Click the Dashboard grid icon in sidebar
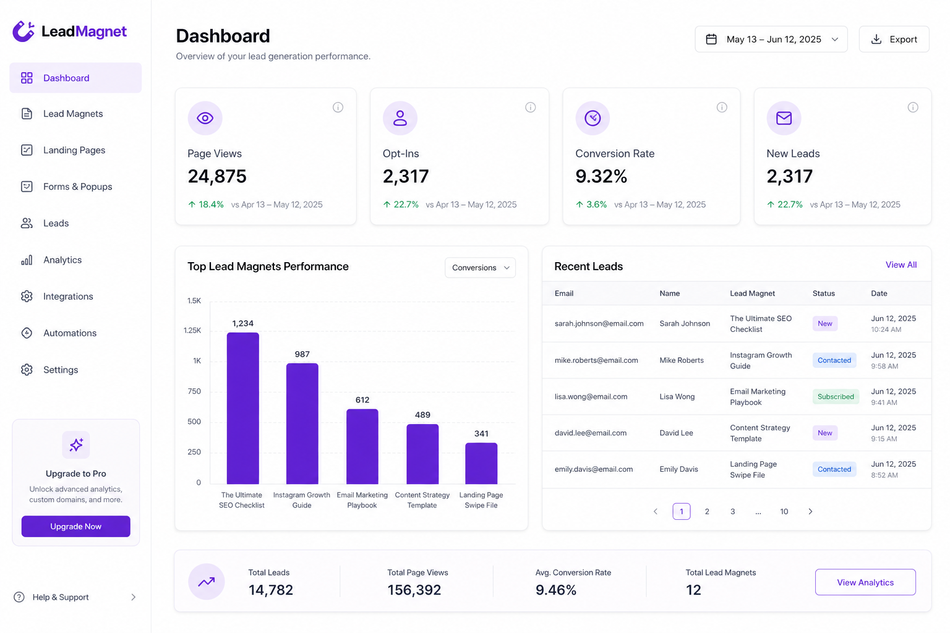Image resolution: width=950 pixels, height=633 pixels. [x=27, y=78]
